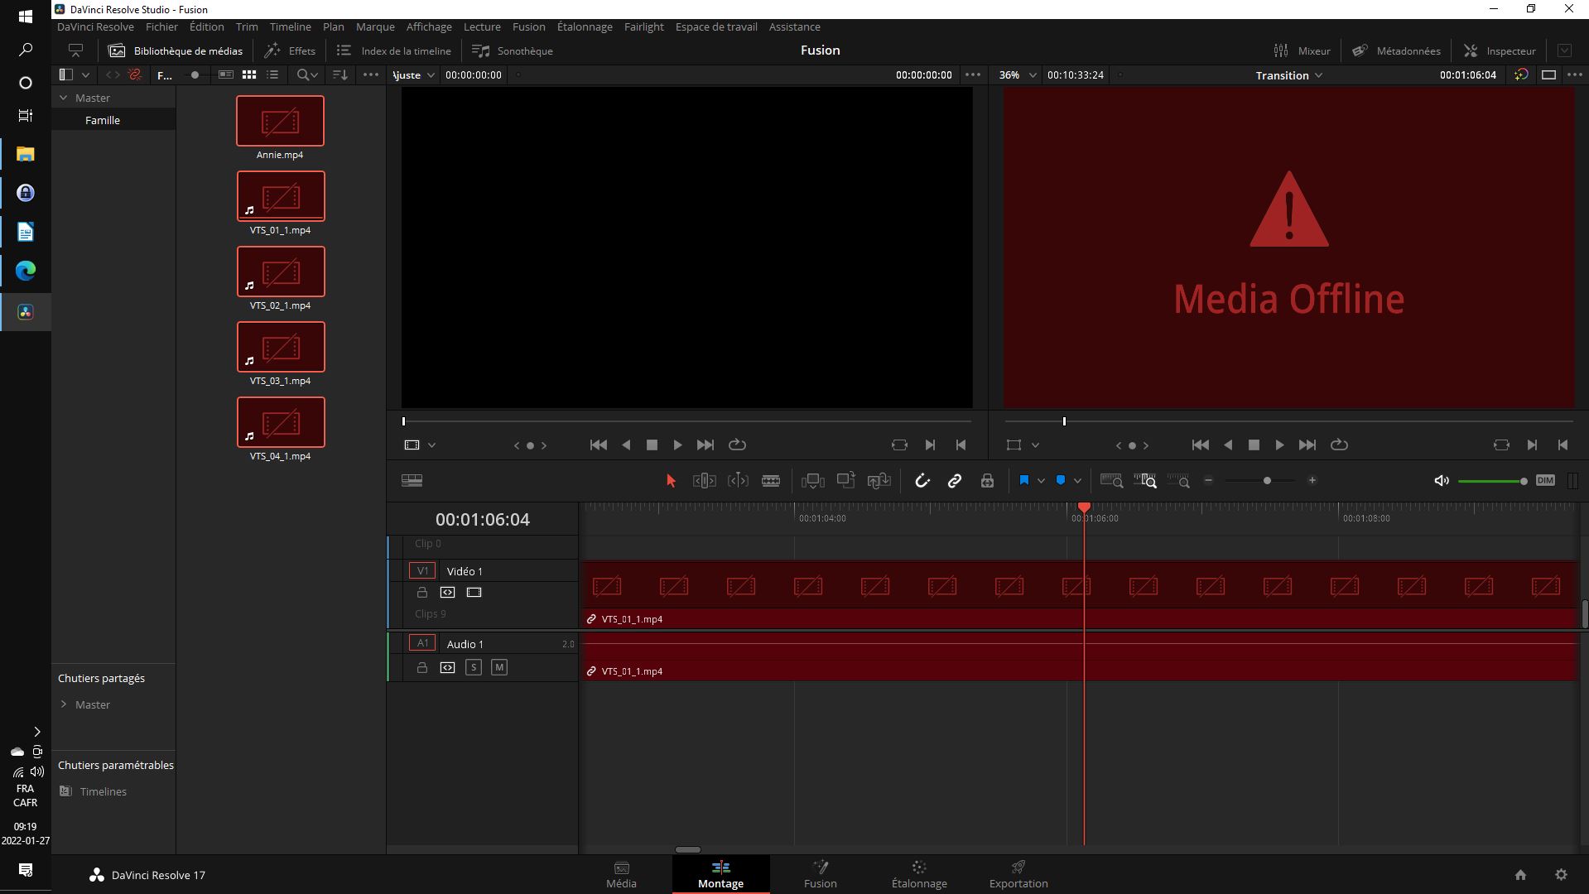
Task: Add a blue flag to clip
Action: click(1024, 481)
